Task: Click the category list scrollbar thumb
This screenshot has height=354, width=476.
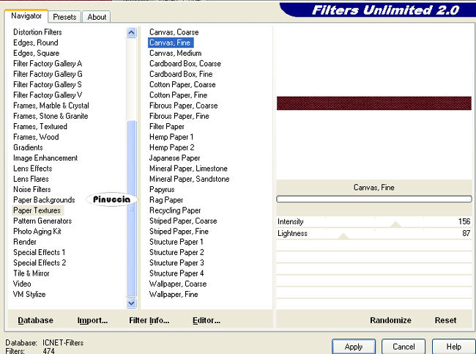Action: 131,208
